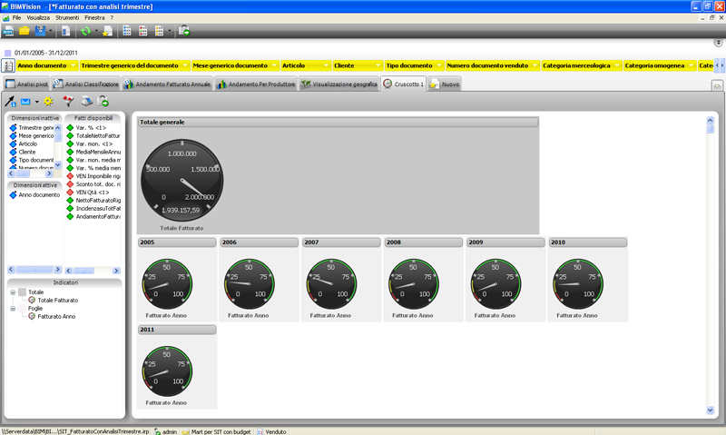Click the red-green bullet list icon

coord(143,31)
